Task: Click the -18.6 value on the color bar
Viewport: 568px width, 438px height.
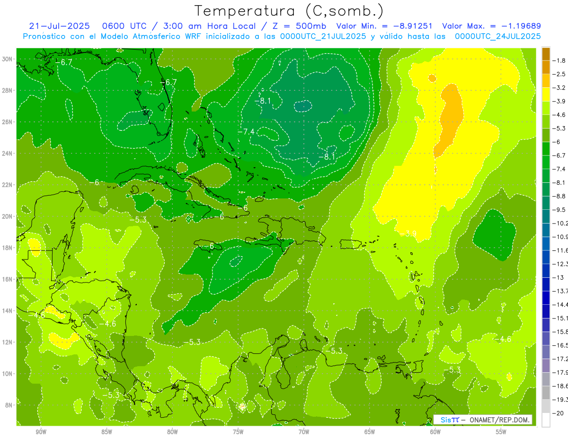Action: pyautogui.click(x=560, y=386)
